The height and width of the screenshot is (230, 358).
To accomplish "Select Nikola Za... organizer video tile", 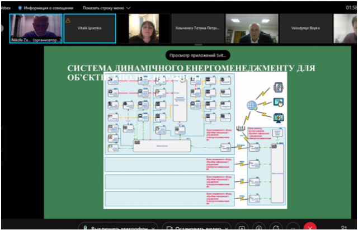I will (36, 29).
